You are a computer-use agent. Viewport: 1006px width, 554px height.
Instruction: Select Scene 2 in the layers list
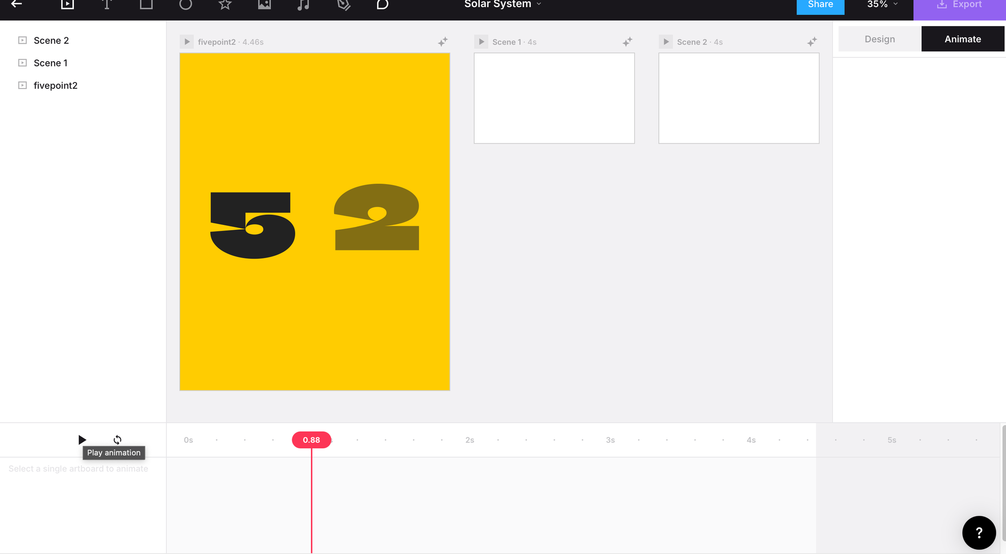[x=51, y=40]
